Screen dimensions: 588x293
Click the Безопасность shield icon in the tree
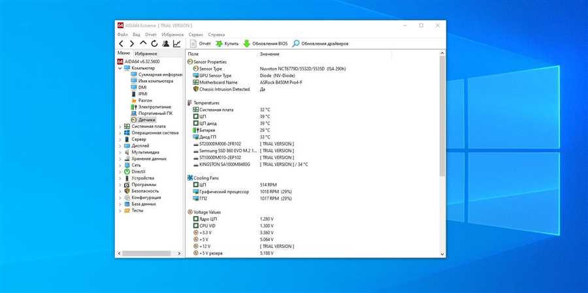click(127, 191)
